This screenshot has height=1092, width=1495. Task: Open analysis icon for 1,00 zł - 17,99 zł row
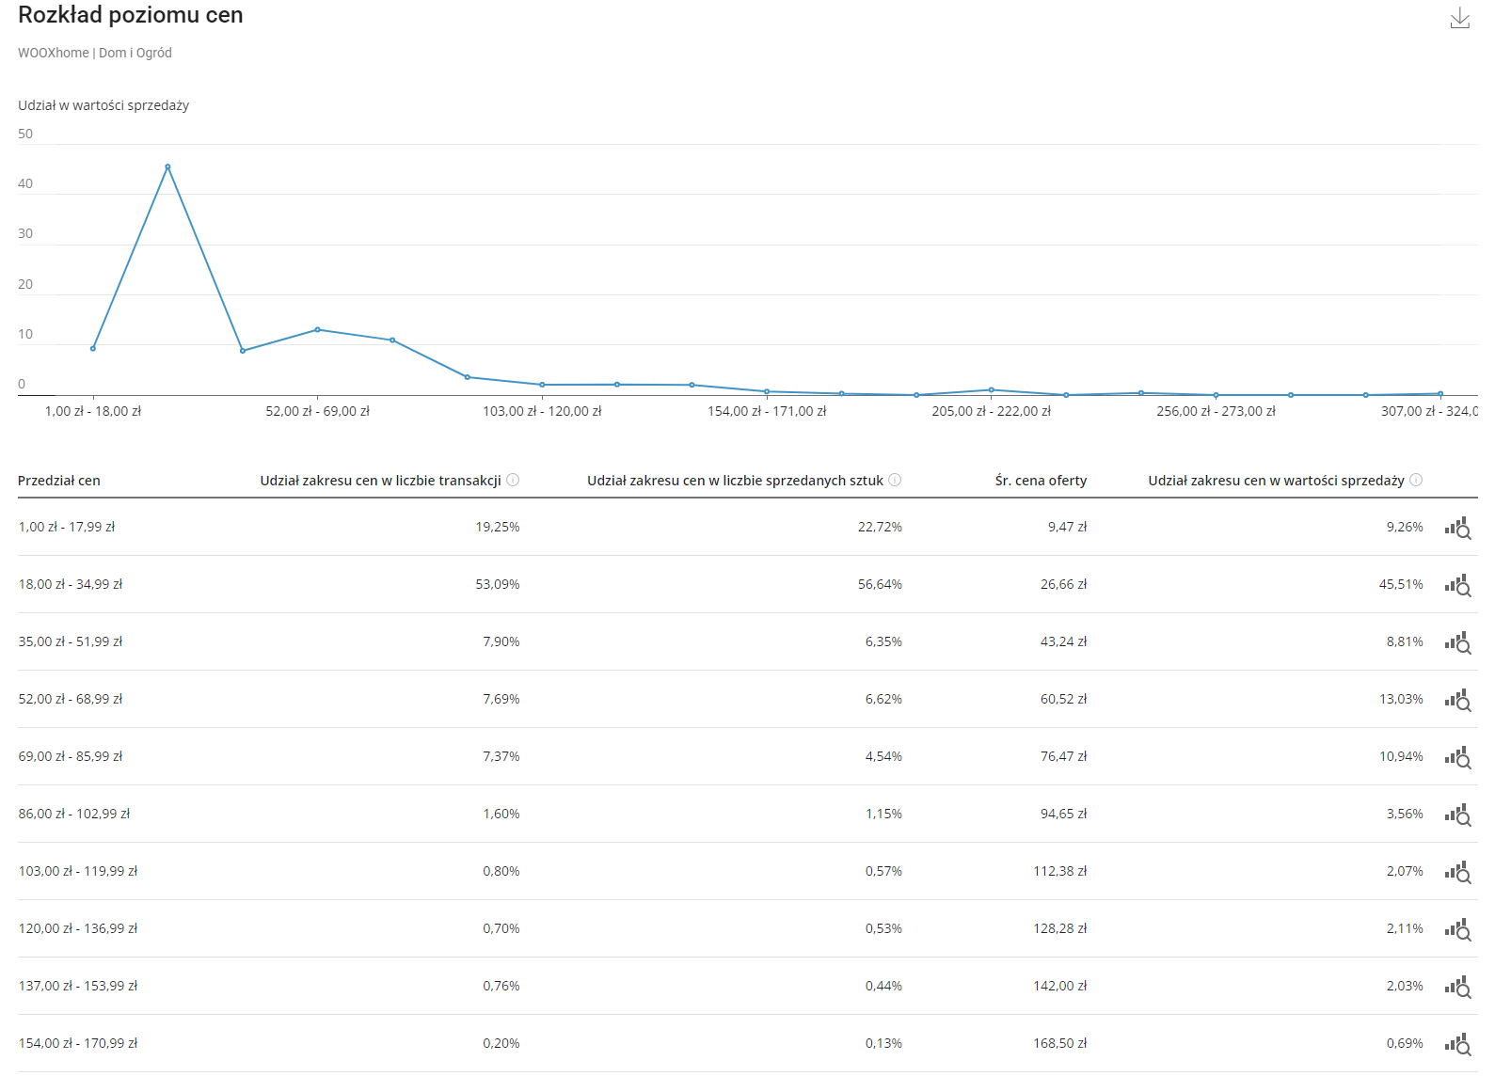click(x=1458, y=528)
